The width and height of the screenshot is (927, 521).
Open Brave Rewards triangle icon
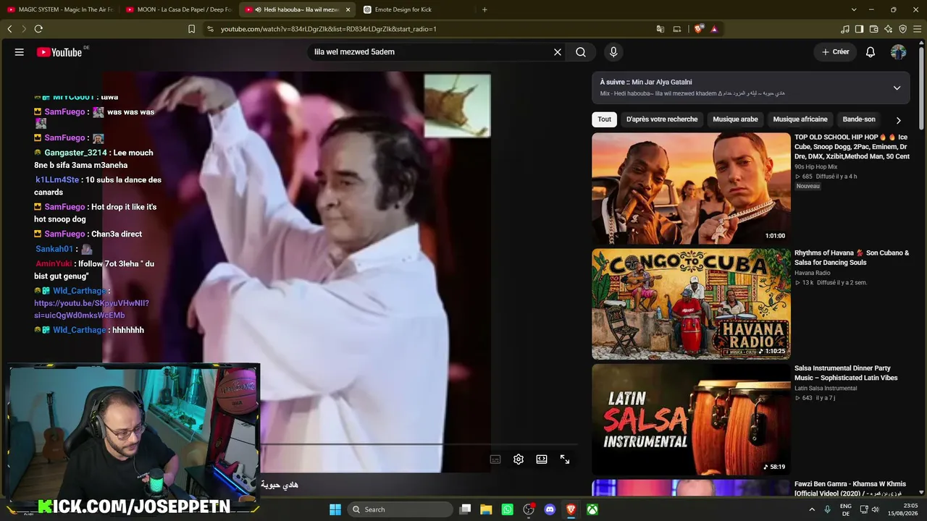pos(714,29)
